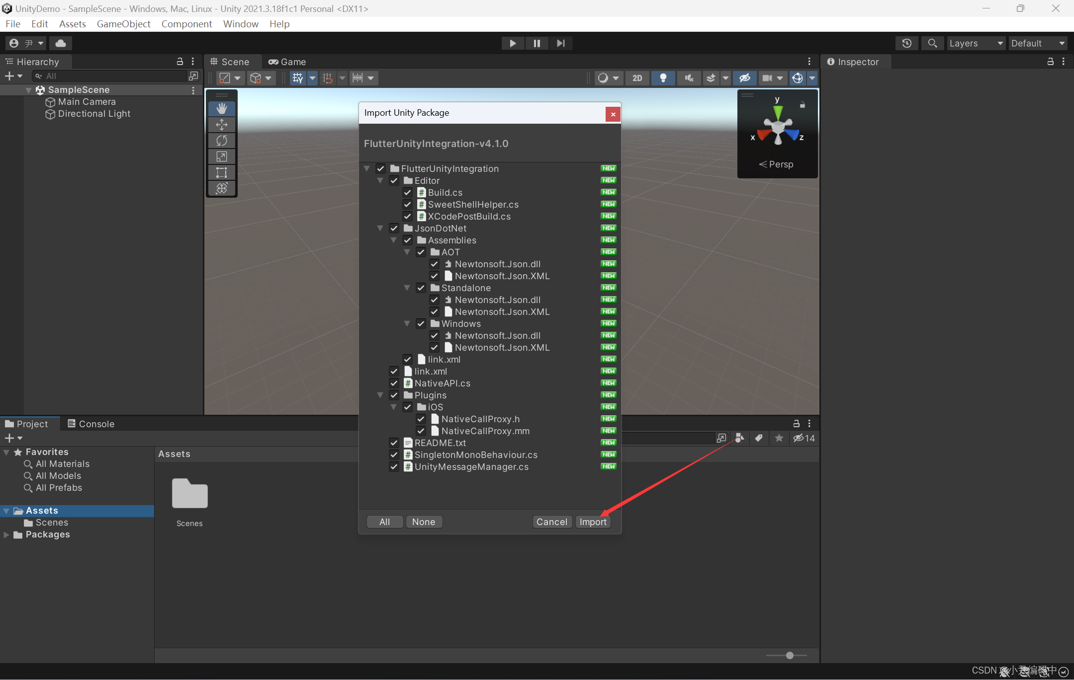Screen dimensions: 1074x680
Task: Collapse the Editor folder in import list
Action: [380, 181]
